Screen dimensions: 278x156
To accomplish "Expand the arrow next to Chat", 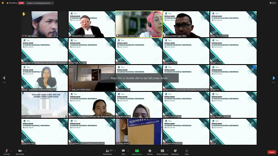I will [128, 151].
